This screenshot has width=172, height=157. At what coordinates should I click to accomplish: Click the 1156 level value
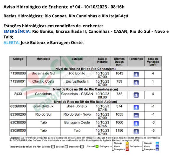119,131
